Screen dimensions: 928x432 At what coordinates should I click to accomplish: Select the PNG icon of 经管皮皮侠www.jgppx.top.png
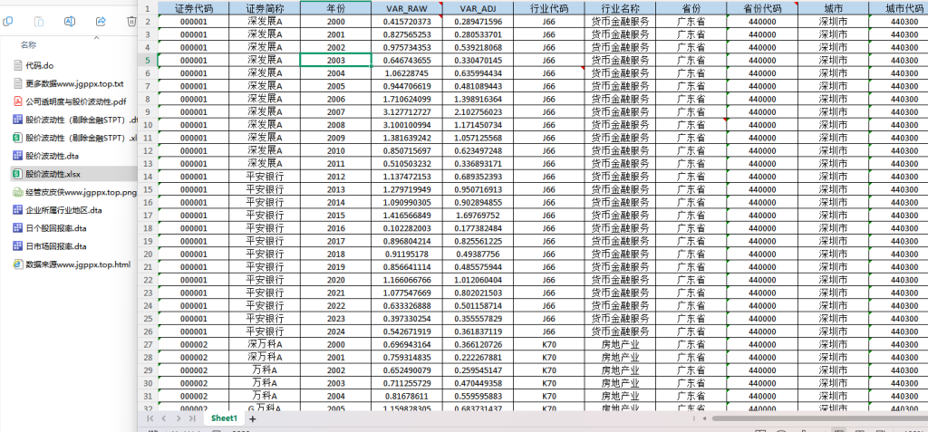coord(18,192)
